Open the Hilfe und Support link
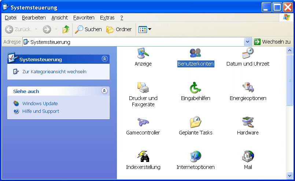Screen dimensions: 295x181 pyautogui.click(x=41, y=111)
